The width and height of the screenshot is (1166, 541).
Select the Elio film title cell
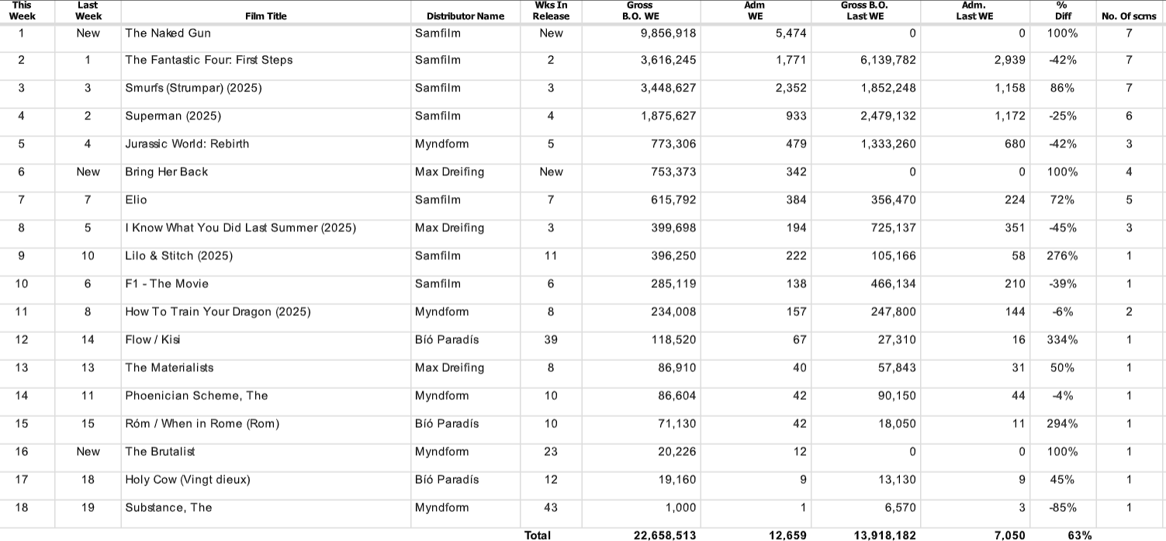point(136,200)
